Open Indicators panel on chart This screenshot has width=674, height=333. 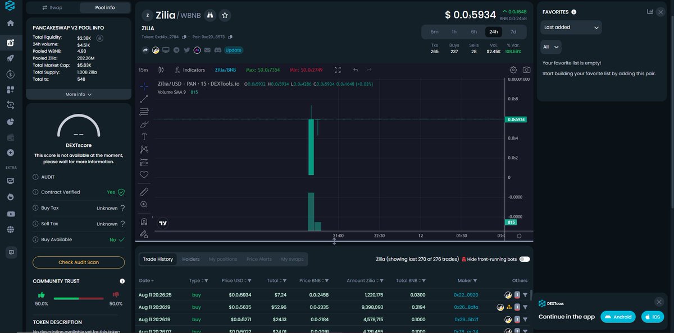click(x=189, y=70)
